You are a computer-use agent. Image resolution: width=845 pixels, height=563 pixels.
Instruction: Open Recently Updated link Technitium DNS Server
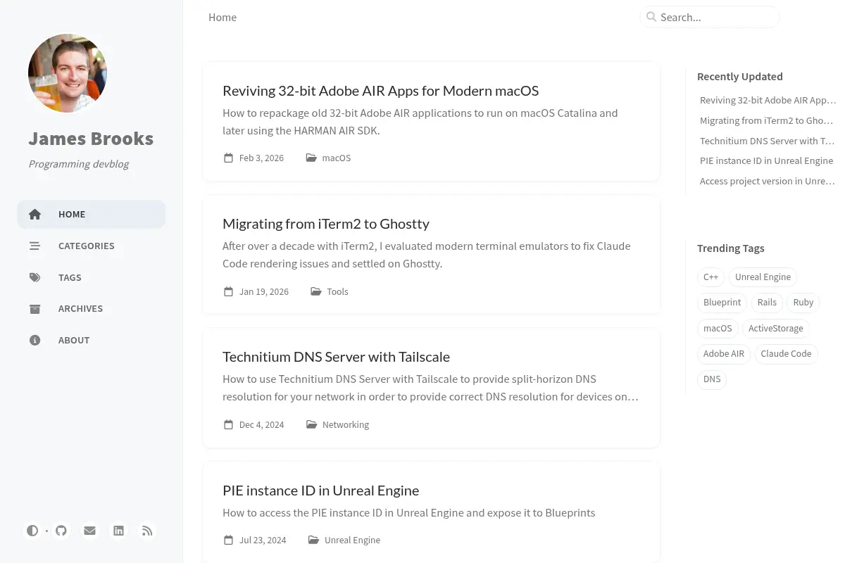[767, 141]
